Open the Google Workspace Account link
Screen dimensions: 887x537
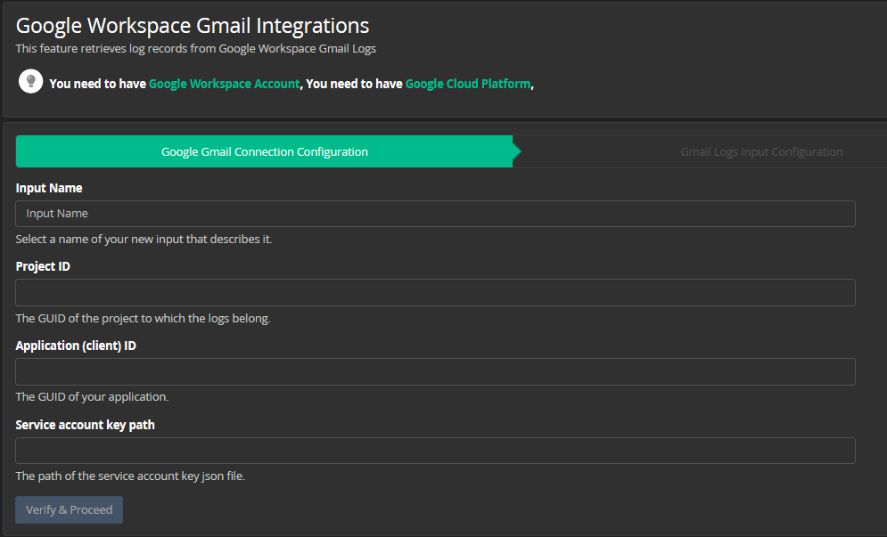coord(224,84)
